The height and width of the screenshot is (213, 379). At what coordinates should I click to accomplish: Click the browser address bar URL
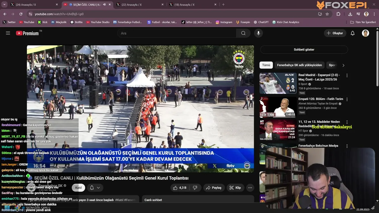pos(59,14)
